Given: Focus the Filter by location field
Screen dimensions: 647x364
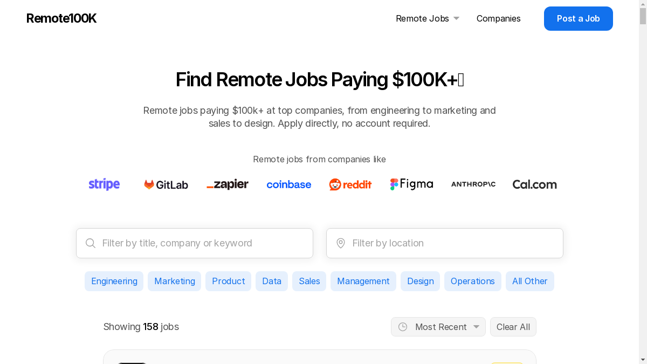Looking at the screenshot, I should coord(445,243).
